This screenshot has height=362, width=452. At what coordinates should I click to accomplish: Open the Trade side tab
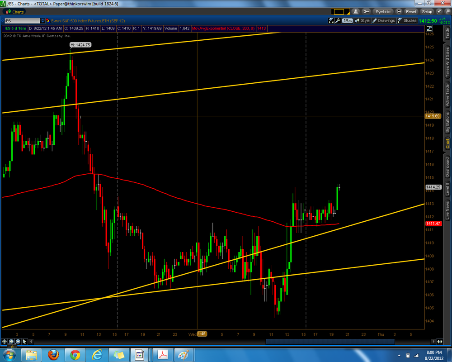pos(447,33)
